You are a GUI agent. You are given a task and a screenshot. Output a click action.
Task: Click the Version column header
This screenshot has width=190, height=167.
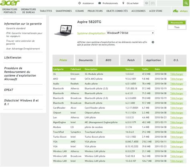[x=129, y=69]
